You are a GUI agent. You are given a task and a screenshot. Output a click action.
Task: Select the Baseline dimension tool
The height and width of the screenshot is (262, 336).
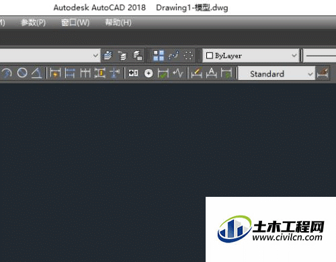[70, 73]
